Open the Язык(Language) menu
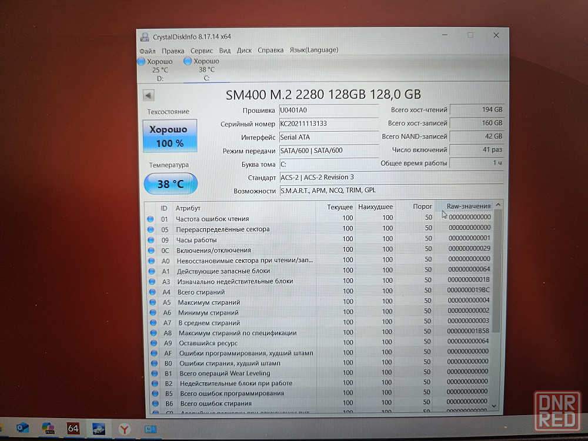 point(314,50)
